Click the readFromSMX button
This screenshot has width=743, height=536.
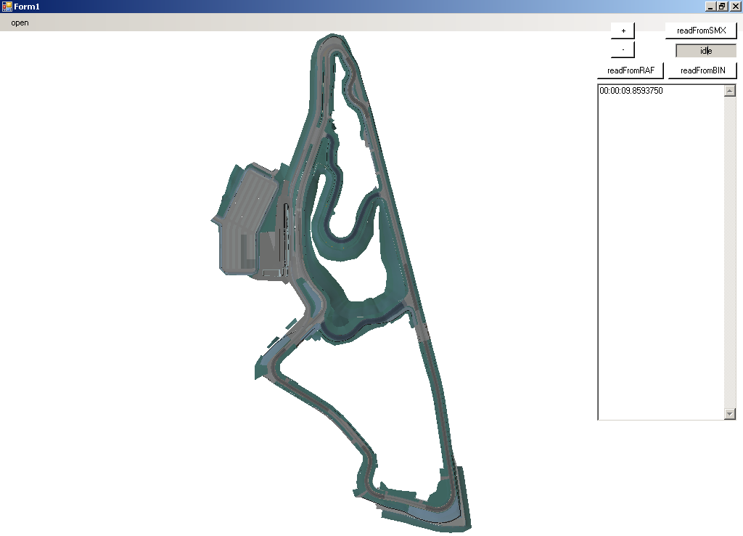click(702, 31)
